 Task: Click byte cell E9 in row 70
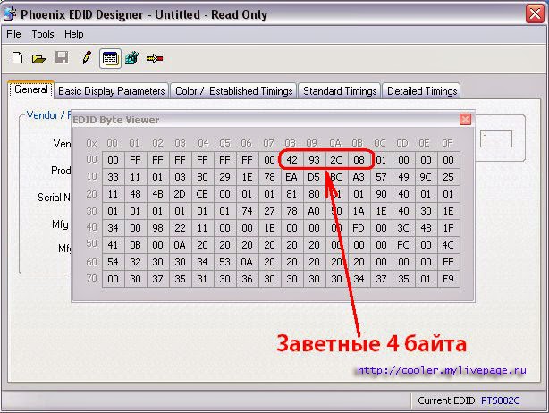[x=448, y=279]
